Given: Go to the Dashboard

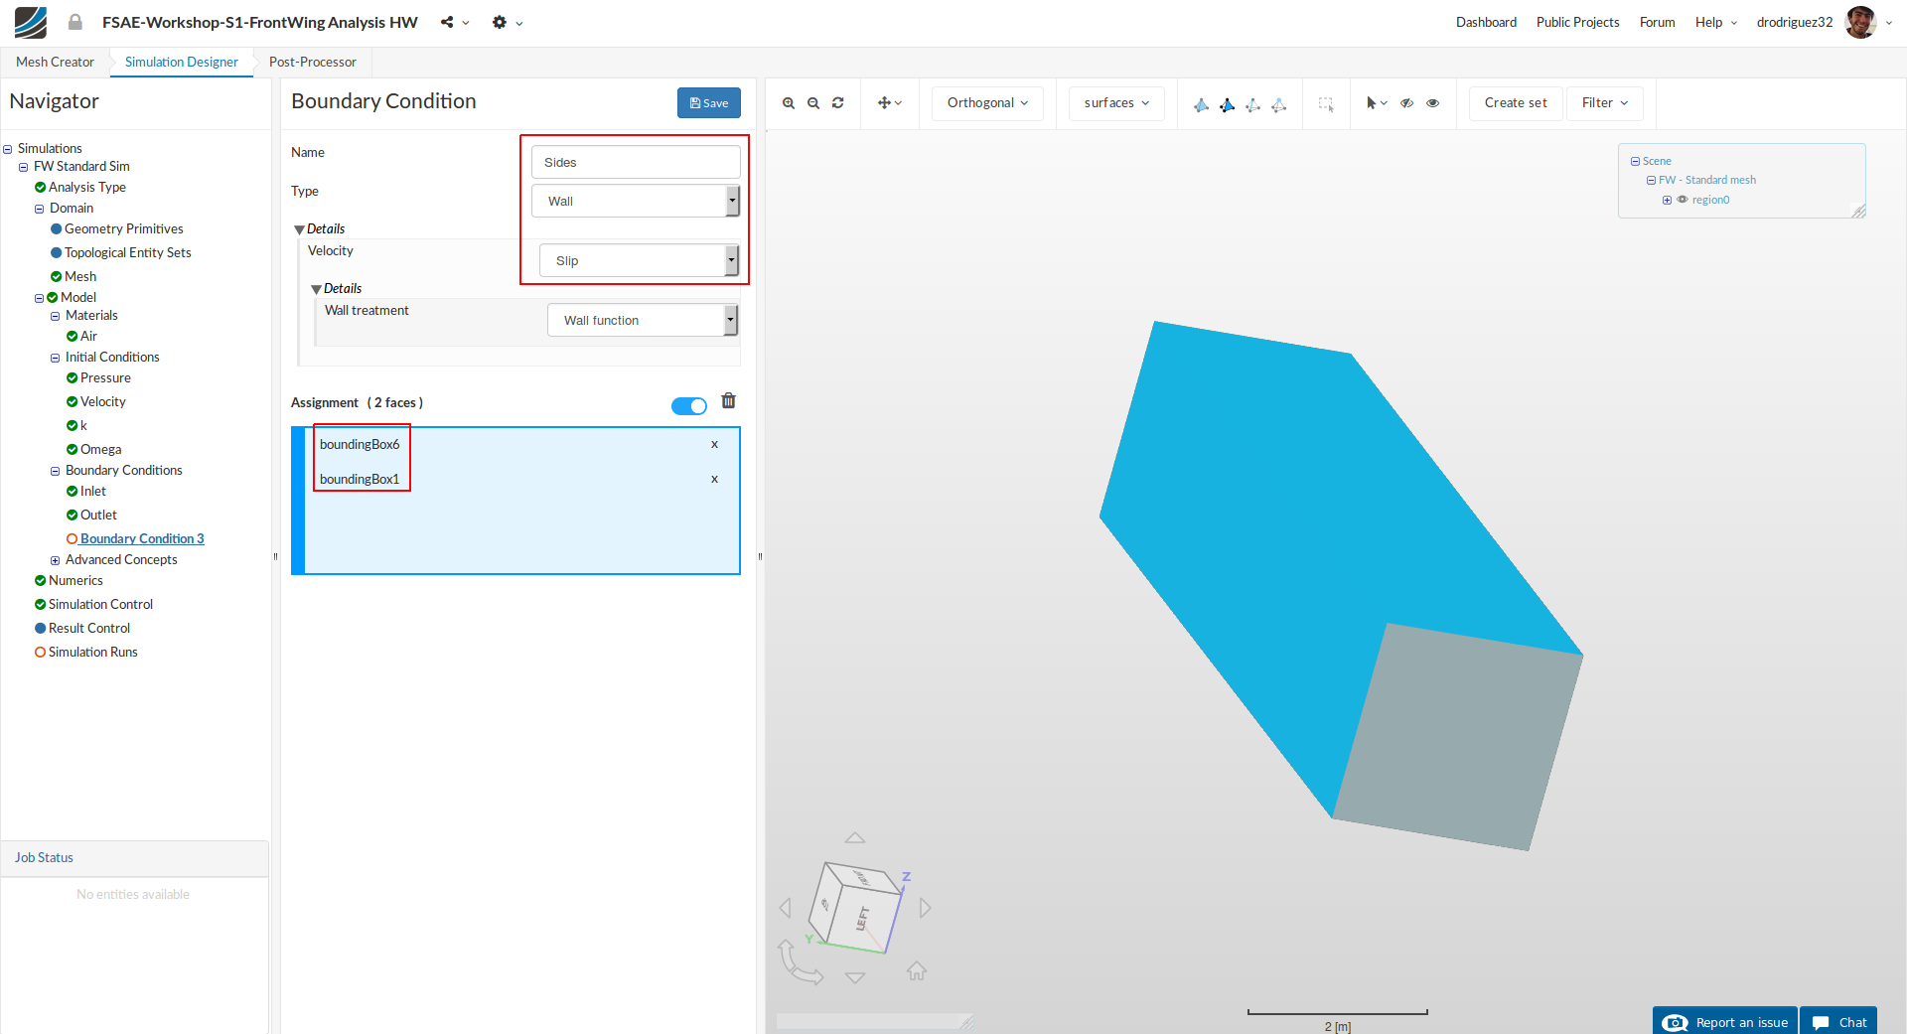Looking at the screenshot, I should (x=1486, y=22).
